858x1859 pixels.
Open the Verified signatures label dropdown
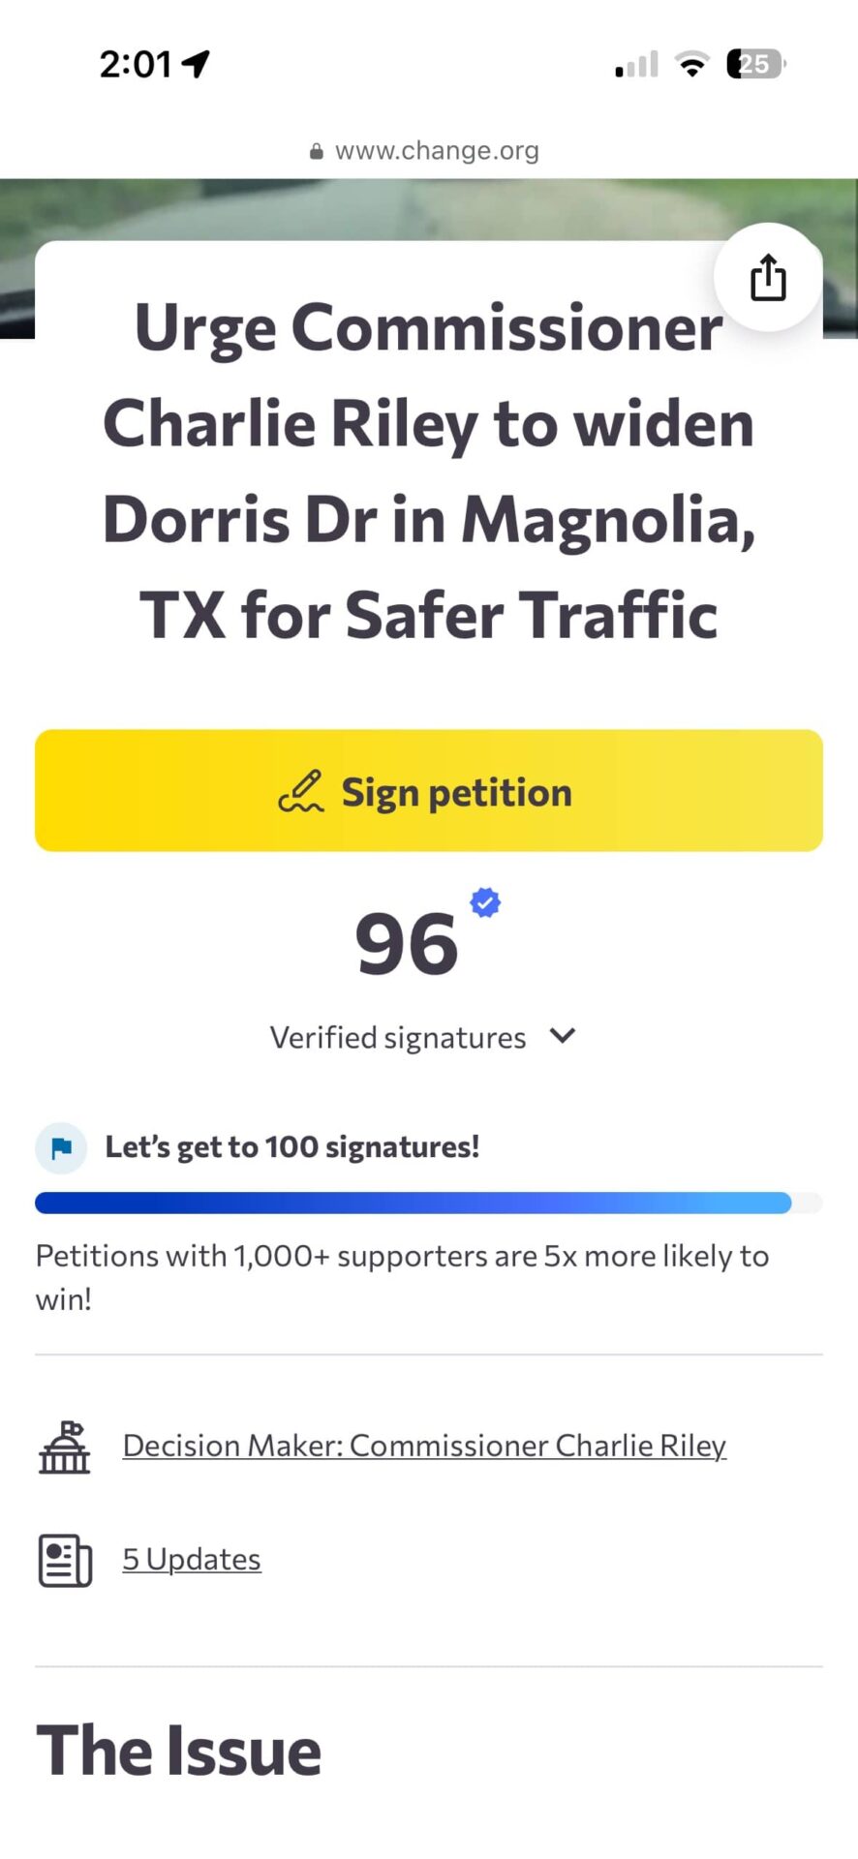coord(397,1038)
